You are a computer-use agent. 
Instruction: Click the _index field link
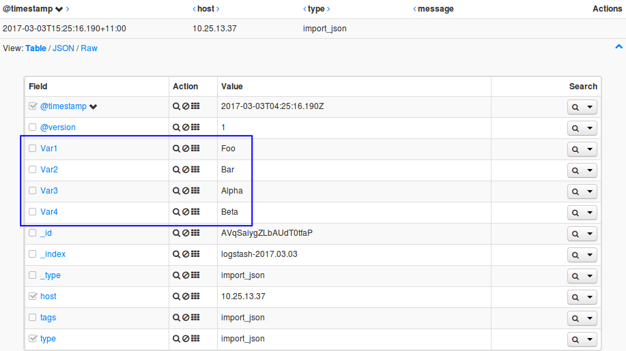(53, 254)
